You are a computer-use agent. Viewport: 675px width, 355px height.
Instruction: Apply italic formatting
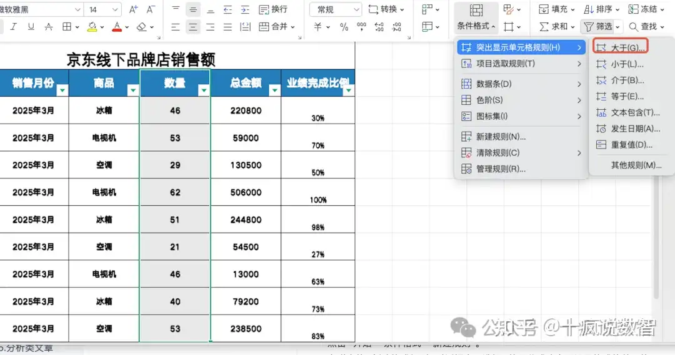(13, 27)
